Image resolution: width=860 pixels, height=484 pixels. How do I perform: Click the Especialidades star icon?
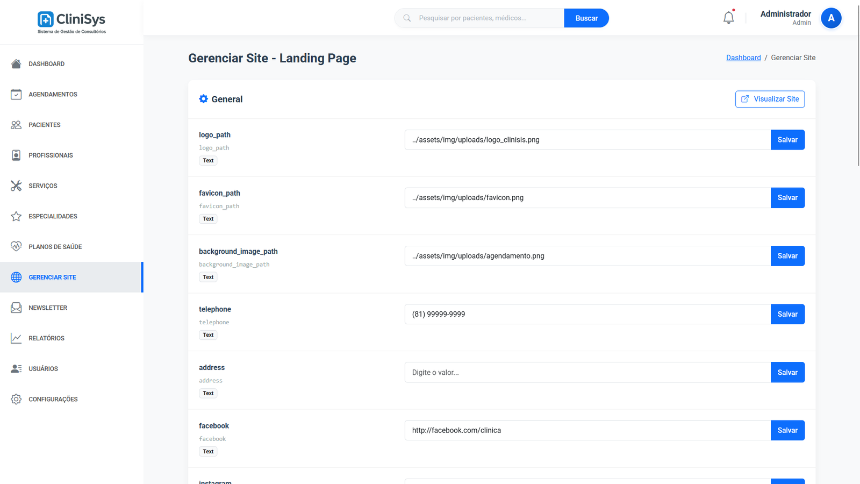coord(16,216)
